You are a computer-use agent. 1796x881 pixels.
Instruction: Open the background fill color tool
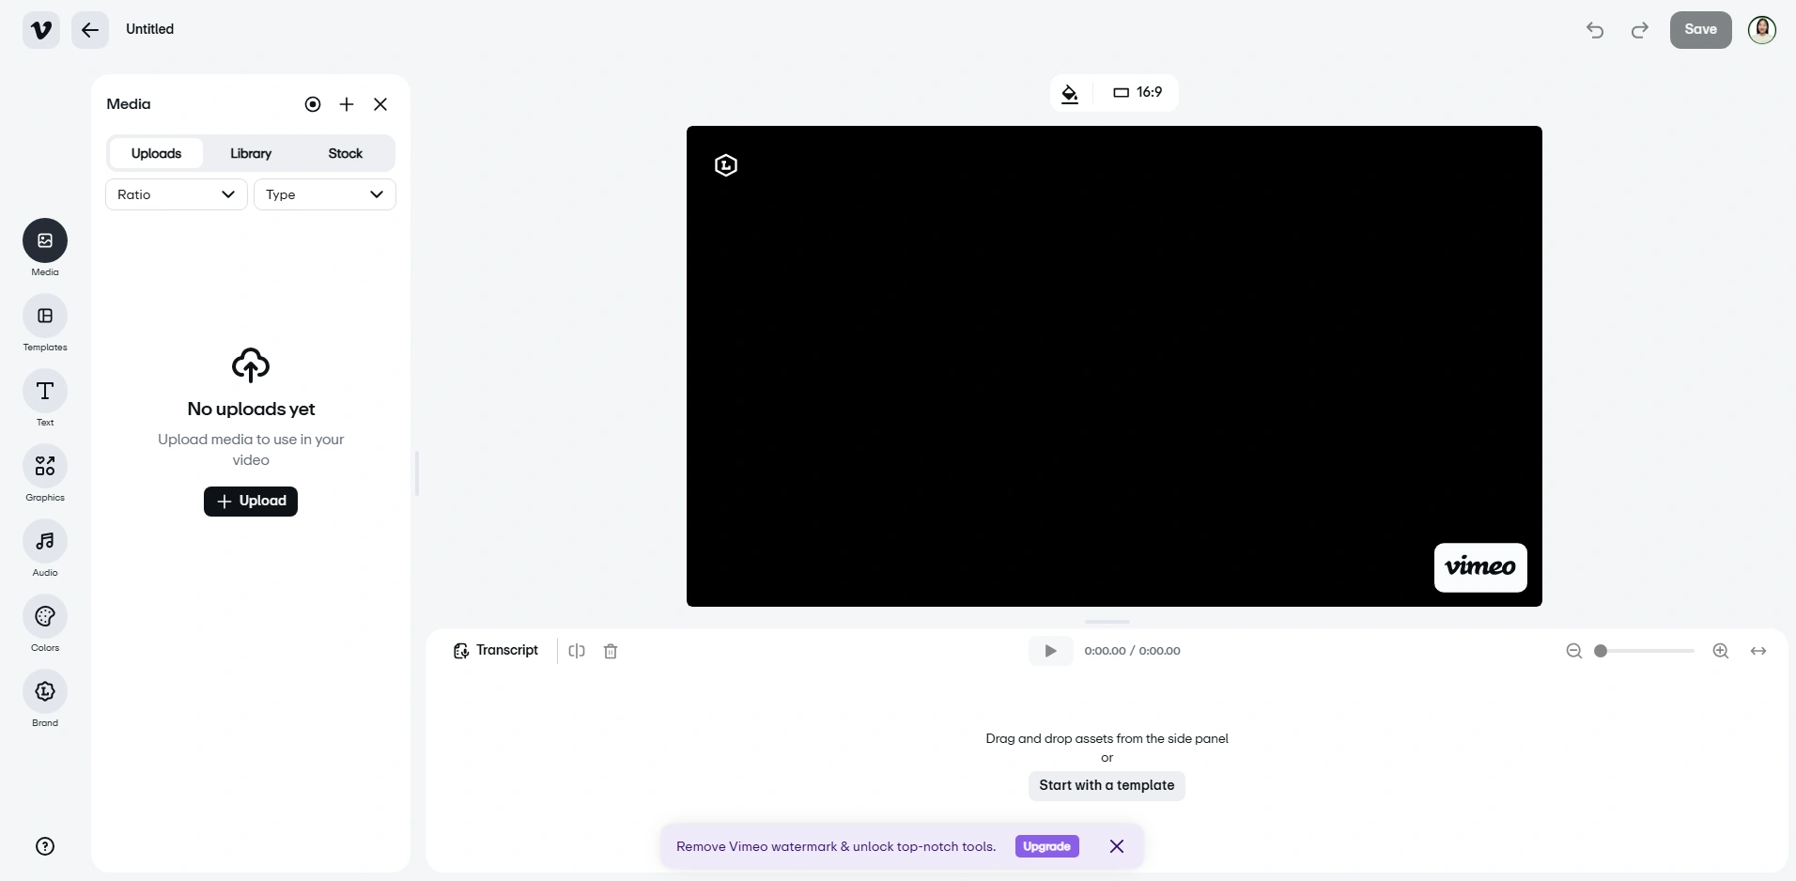(1070, 93)
